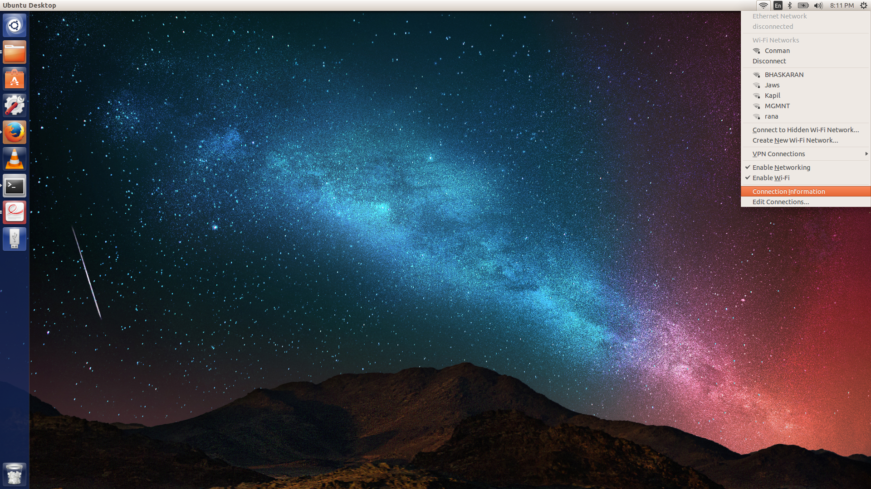Toggle Enable Networking checkbox
The height and width of the screenshot is (489, 871).
(781, 167)
